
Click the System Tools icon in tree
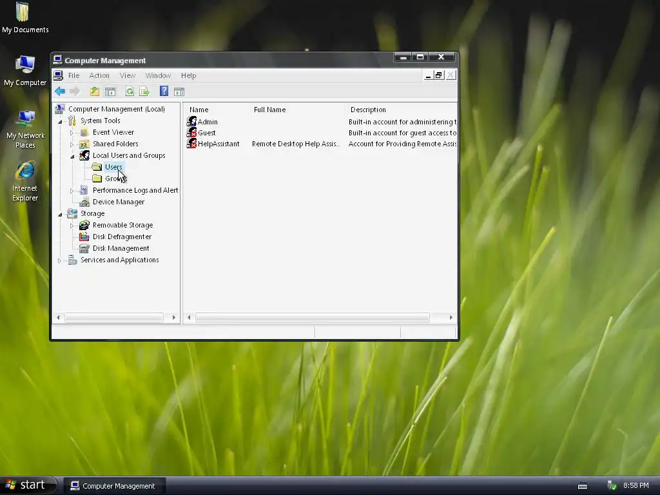72,121
